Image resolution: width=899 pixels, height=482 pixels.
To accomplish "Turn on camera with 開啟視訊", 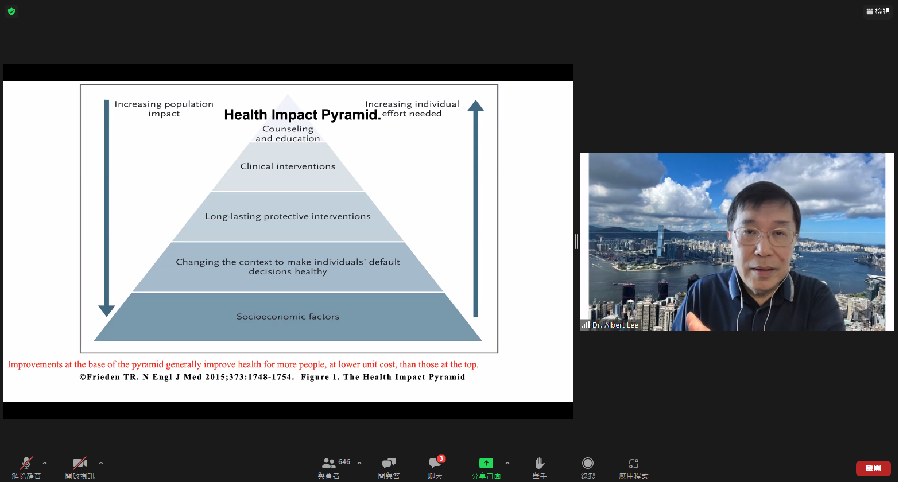I will pos(80,464).
